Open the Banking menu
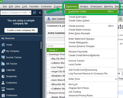The width and height of the screenshot is (123, 98). tap(108, 6)
